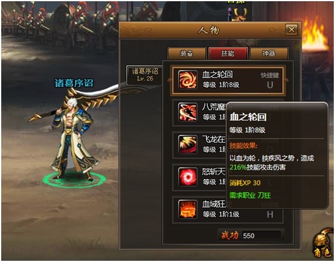
Task: Click the 人物 window title bar
Action: click(x=210, y=30)
